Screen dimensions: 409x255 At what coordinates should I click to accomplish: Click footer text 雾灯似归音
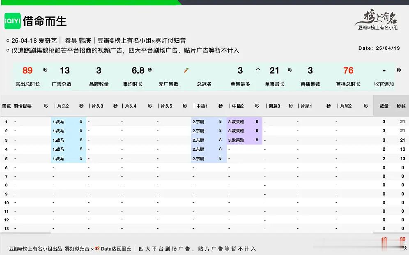click(x=77, y=249)
